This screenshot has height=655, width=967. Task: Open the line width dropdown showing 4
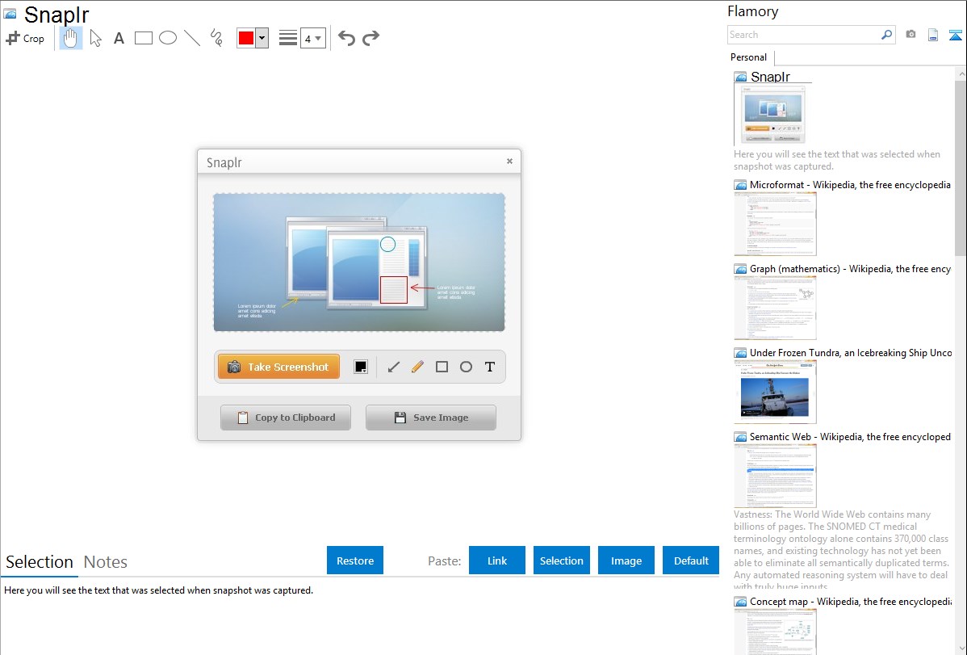tap(312, 38)
